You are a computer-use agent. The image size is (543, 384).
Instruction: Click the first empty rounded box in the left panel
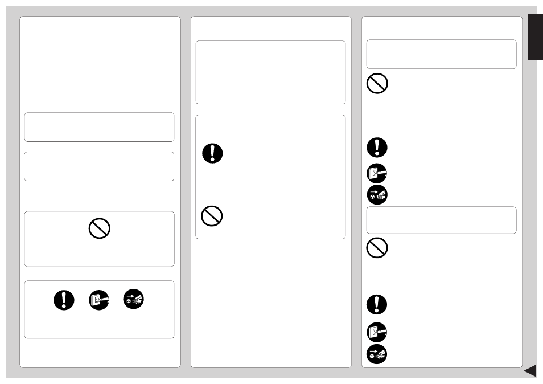pyautogui.click(x=99, y=127)
